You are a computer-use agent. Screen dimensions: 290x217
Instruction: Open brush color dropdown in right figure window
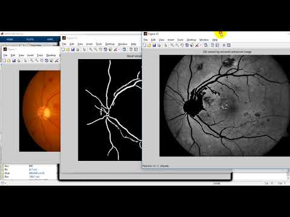[x=201, y=45]
